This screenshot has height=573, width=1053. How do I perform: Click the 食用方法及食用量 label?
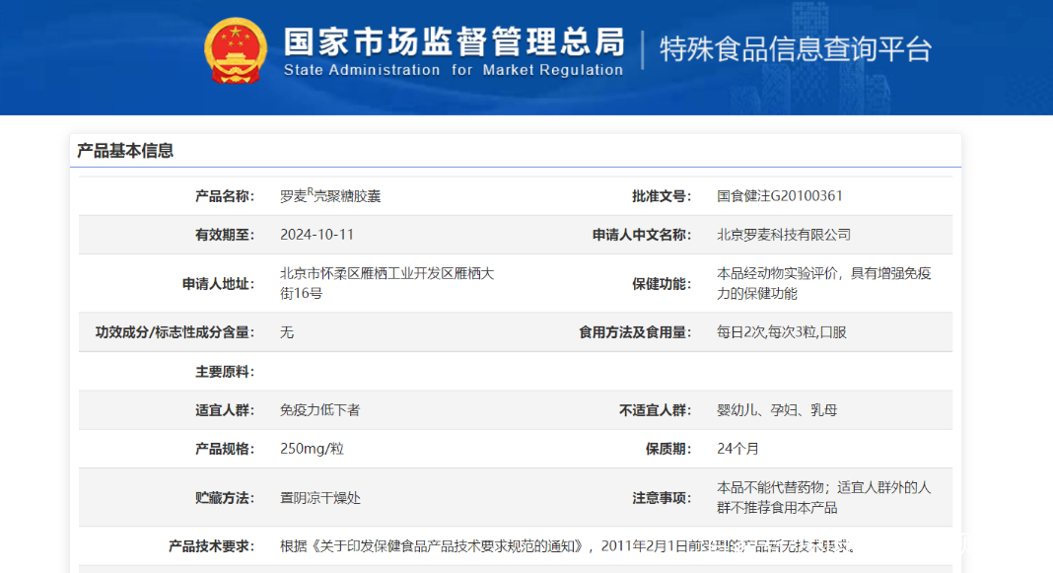[x=635, y=332]
